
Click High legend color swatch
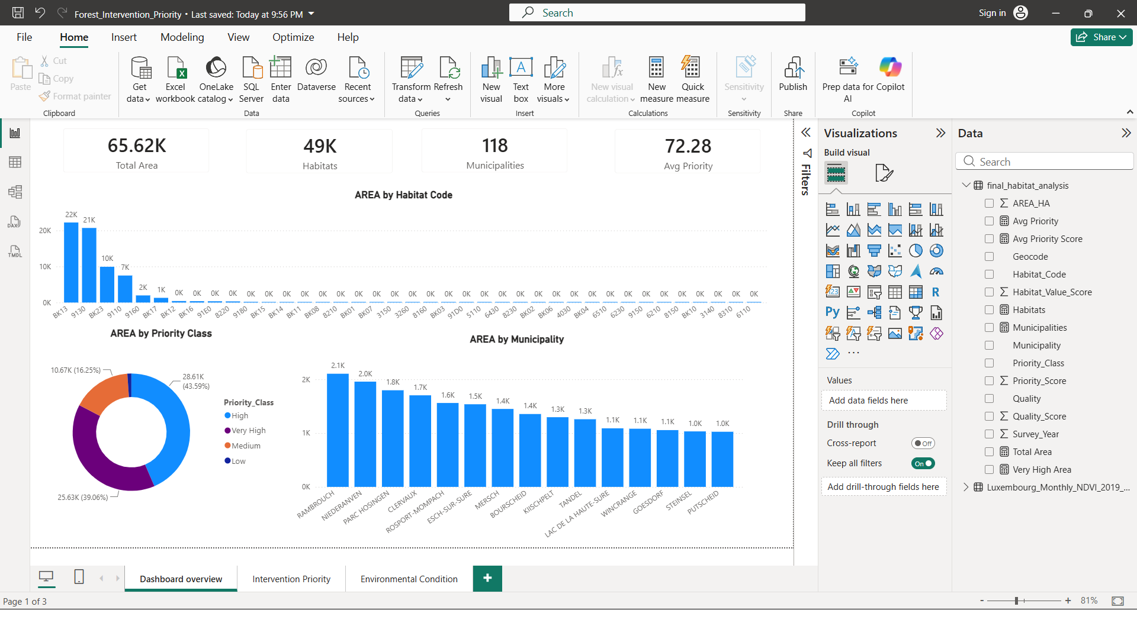(227, 415)
